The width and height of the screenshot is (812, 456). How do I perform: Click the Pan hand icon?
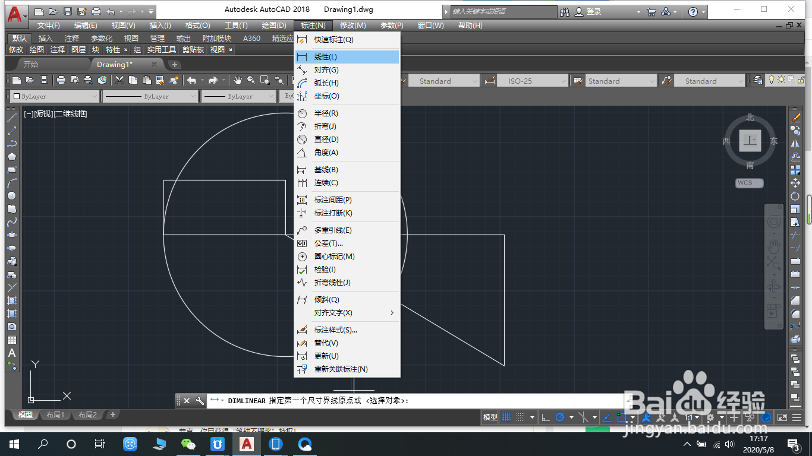[x=238, y=80]
